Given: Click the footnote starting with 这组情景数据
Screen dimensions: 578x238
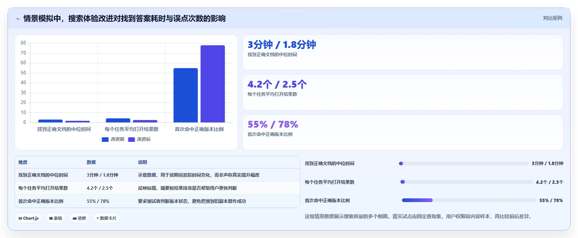Looking at the screenshot, I should (418, 216).
